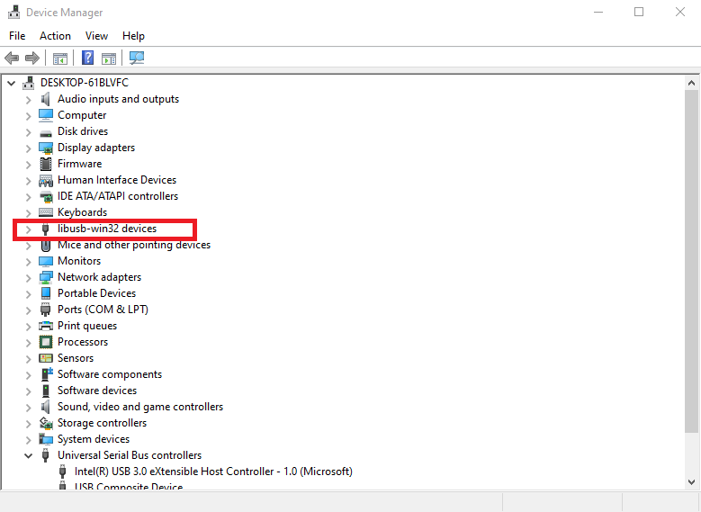Image resolution: width=701 pixels, height=512 pixels.
Task: Click Show/Hide Console Tree toolbar icon
Action: (x=60, y=58)
